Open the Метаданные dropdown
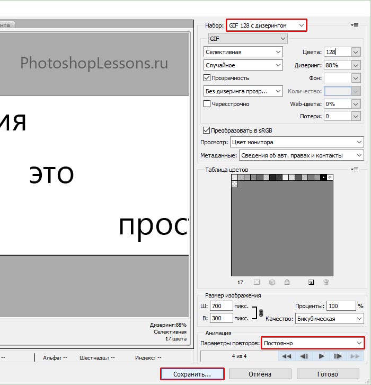The width and height of the screenshot is (371, 385). point(302,155)
